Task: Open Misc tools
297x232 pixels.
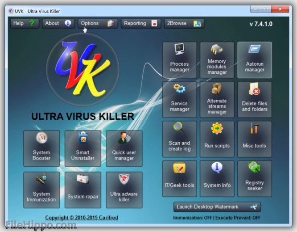Action: click(x=255, y=139)
